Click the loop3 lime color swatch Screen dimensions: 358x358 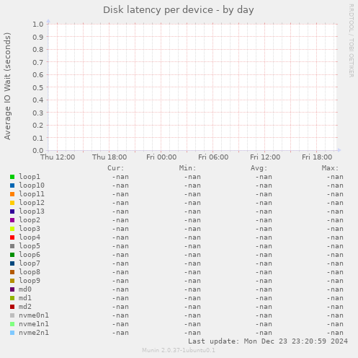click(12, 229)
